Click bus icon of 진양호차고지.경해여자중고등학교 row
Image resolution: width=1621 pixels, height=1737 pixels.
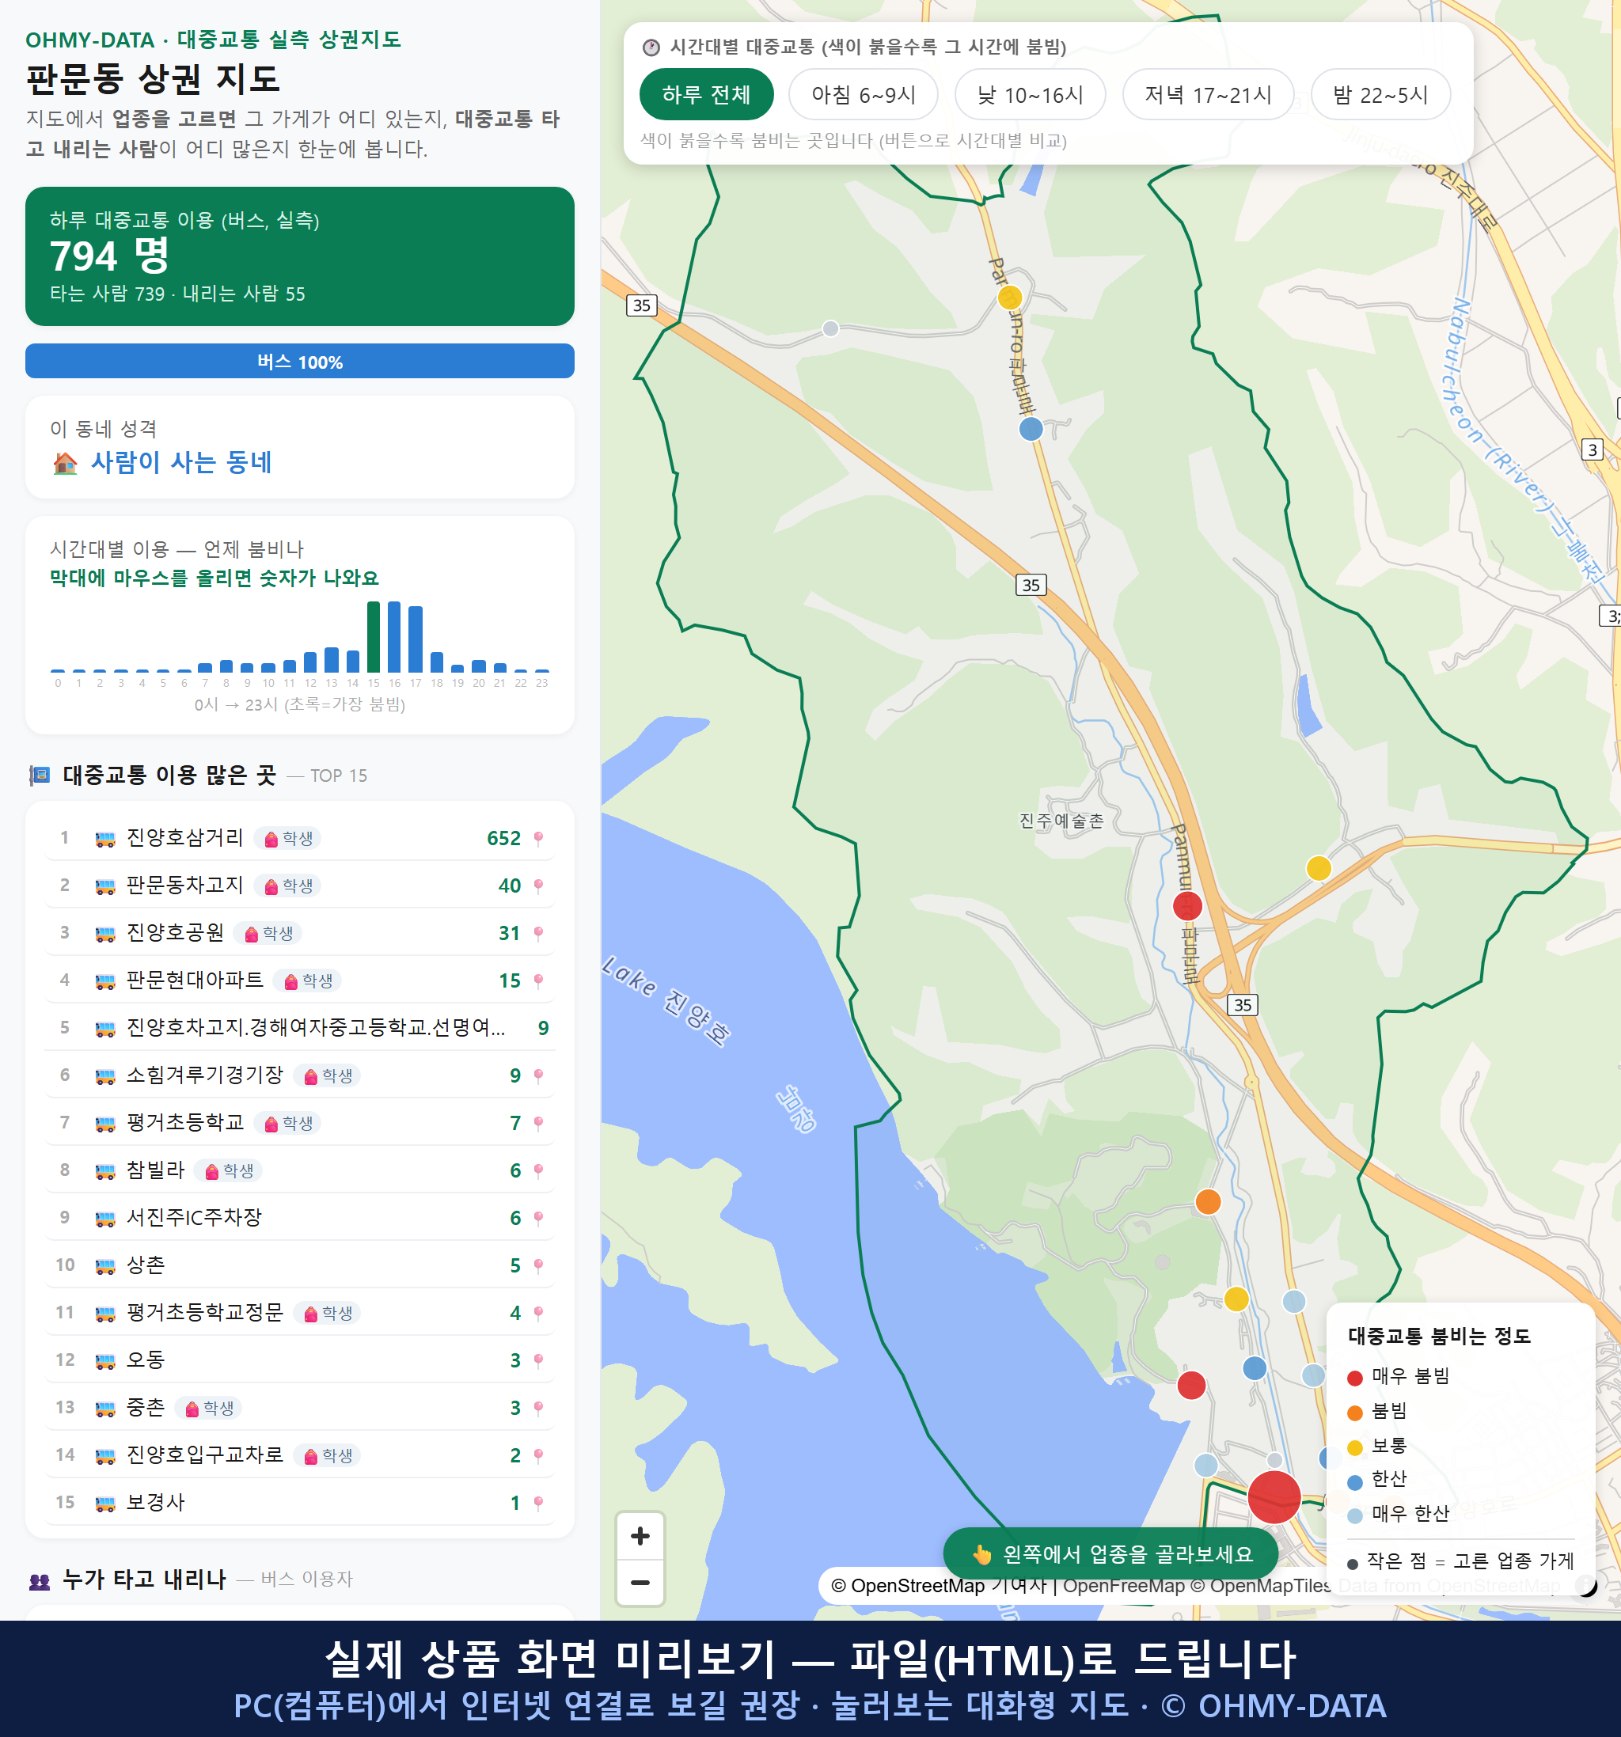(x=104, y=1029)
